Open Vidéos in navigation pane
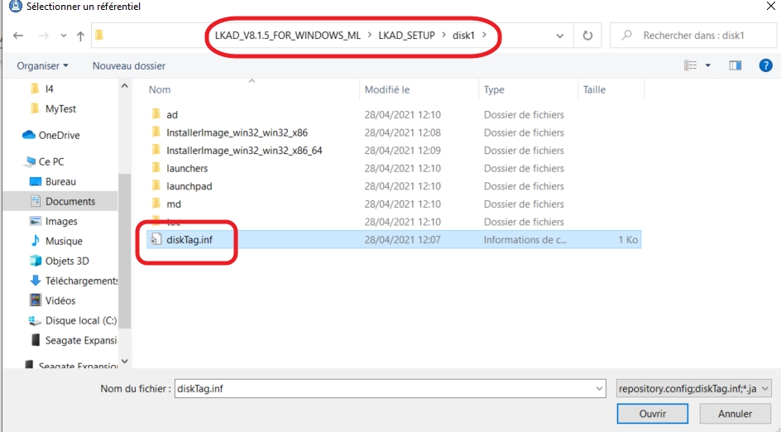This screenshot has width=781, height=432. coord(60,301)
